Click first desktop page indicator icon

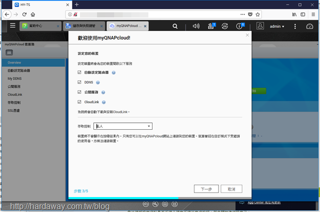[x=145, y=204]
